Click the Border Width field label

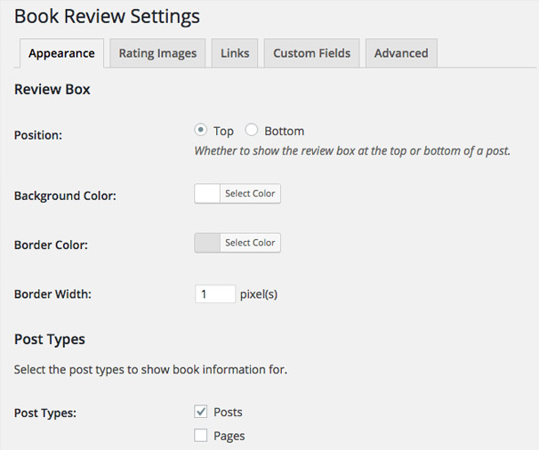tap(52, 294)
